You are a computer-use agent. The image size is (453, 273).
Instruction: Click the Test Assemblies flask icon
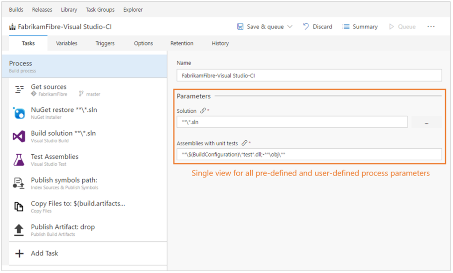coord(19,160)
